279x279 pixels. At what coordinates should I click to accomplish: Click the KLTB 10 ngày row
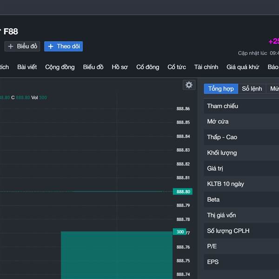(241, 184)
